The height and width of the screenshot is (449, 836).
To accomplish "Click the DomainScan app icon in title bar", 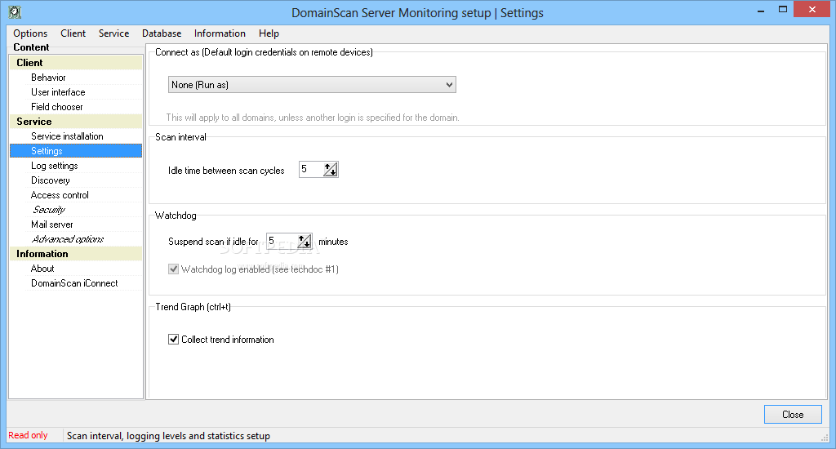I will click(15, 12).
